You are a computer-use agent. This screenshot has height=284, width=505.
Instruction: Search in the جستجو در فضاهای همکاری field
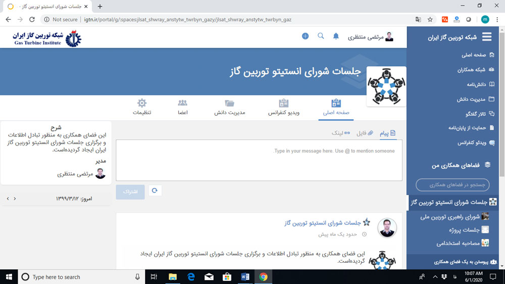tap(452, 185)
